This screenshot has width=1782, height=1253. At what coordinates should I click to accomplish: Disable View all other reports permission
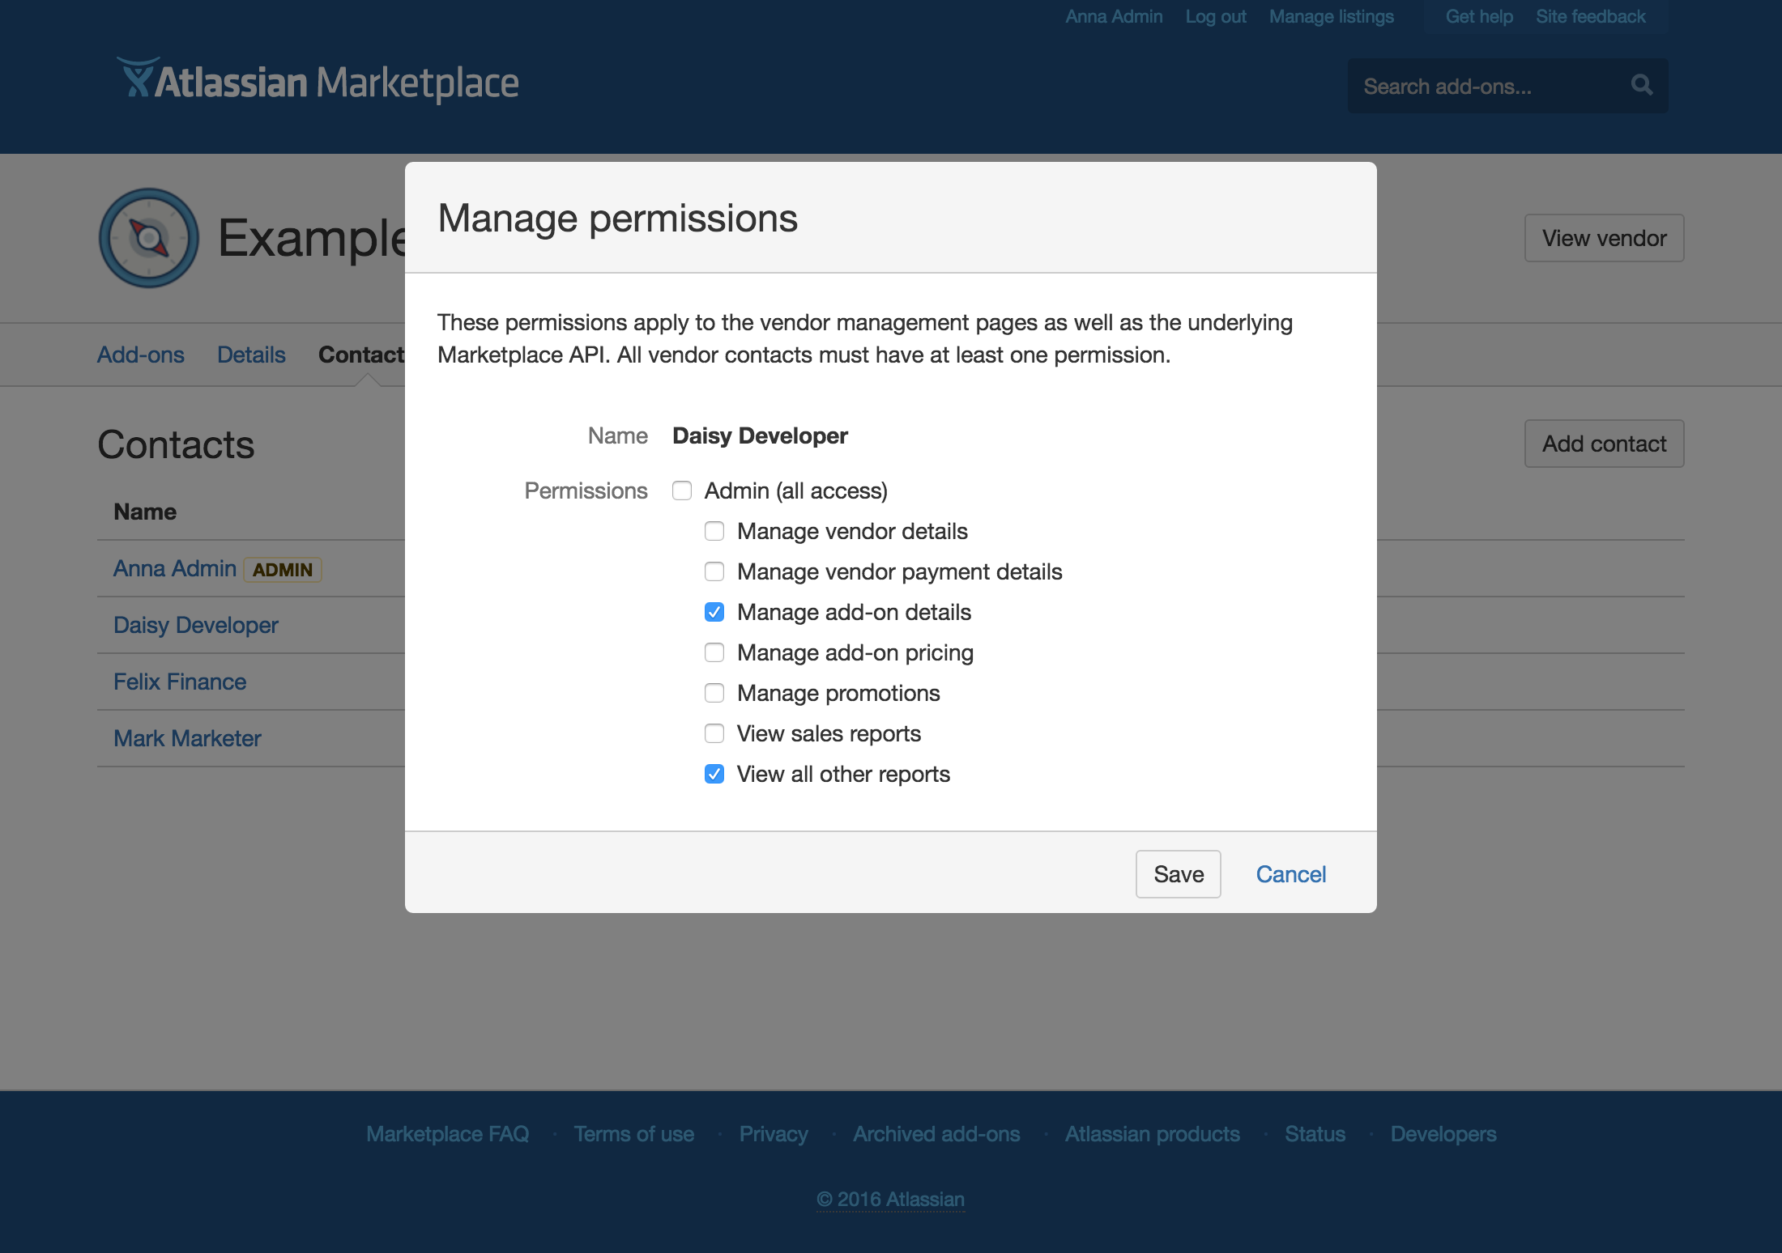point(714,774)
